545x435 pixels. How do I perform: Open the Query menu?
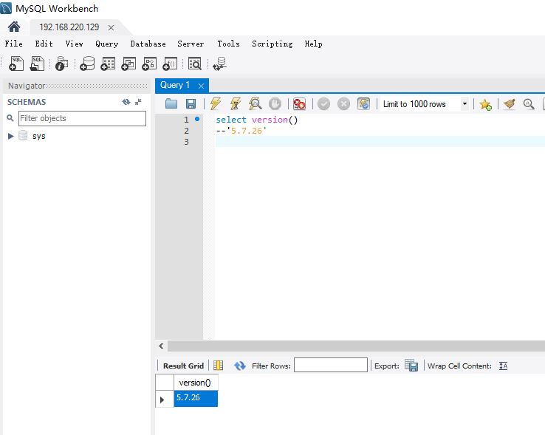coord(106,44)
